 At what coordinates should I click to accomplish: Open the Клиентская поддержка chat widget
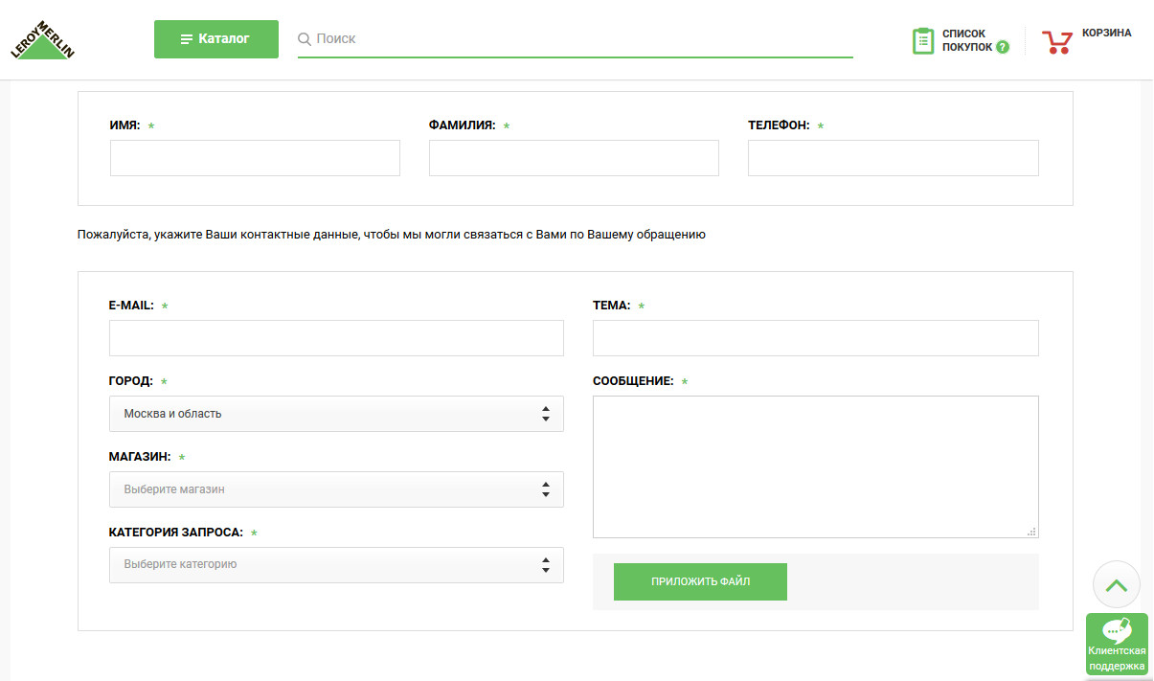pos(1117,645)
